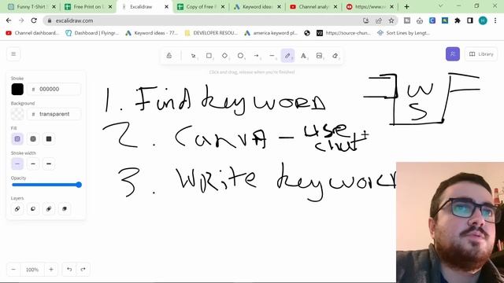Zoom in with the plus button
This screenshot has height=283, width=504.
tap(51, 270)
